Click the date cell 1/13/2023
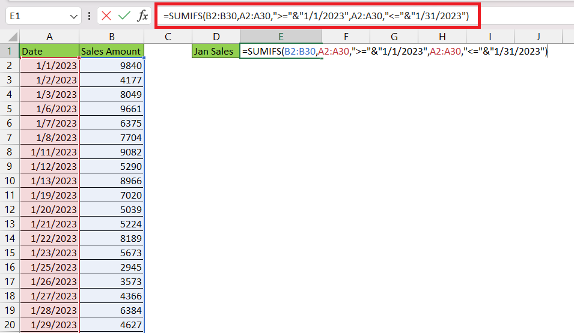The image size is (574, 333). [49, 181]
